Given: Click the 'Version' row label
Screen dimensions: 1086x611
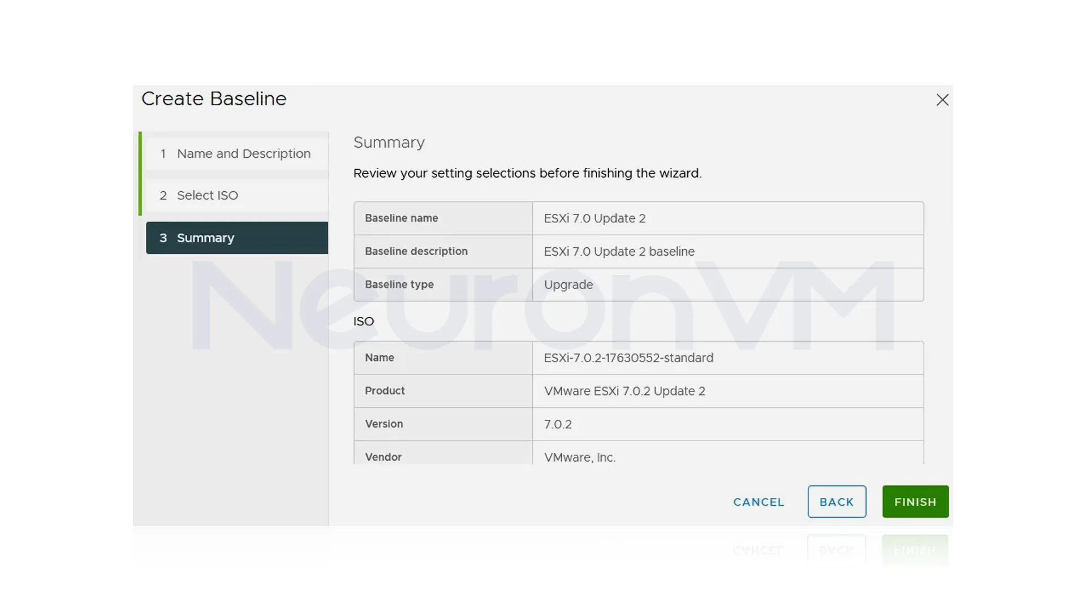Looking at the screenshot, I should tap(383, 424).
